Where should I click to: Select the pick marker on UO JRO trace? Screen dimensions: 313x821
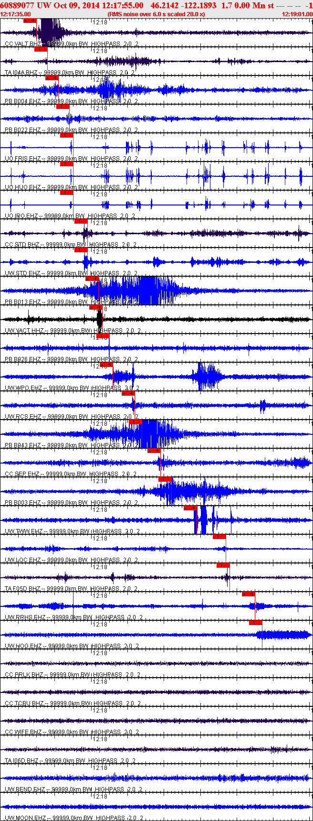[67, 193]
